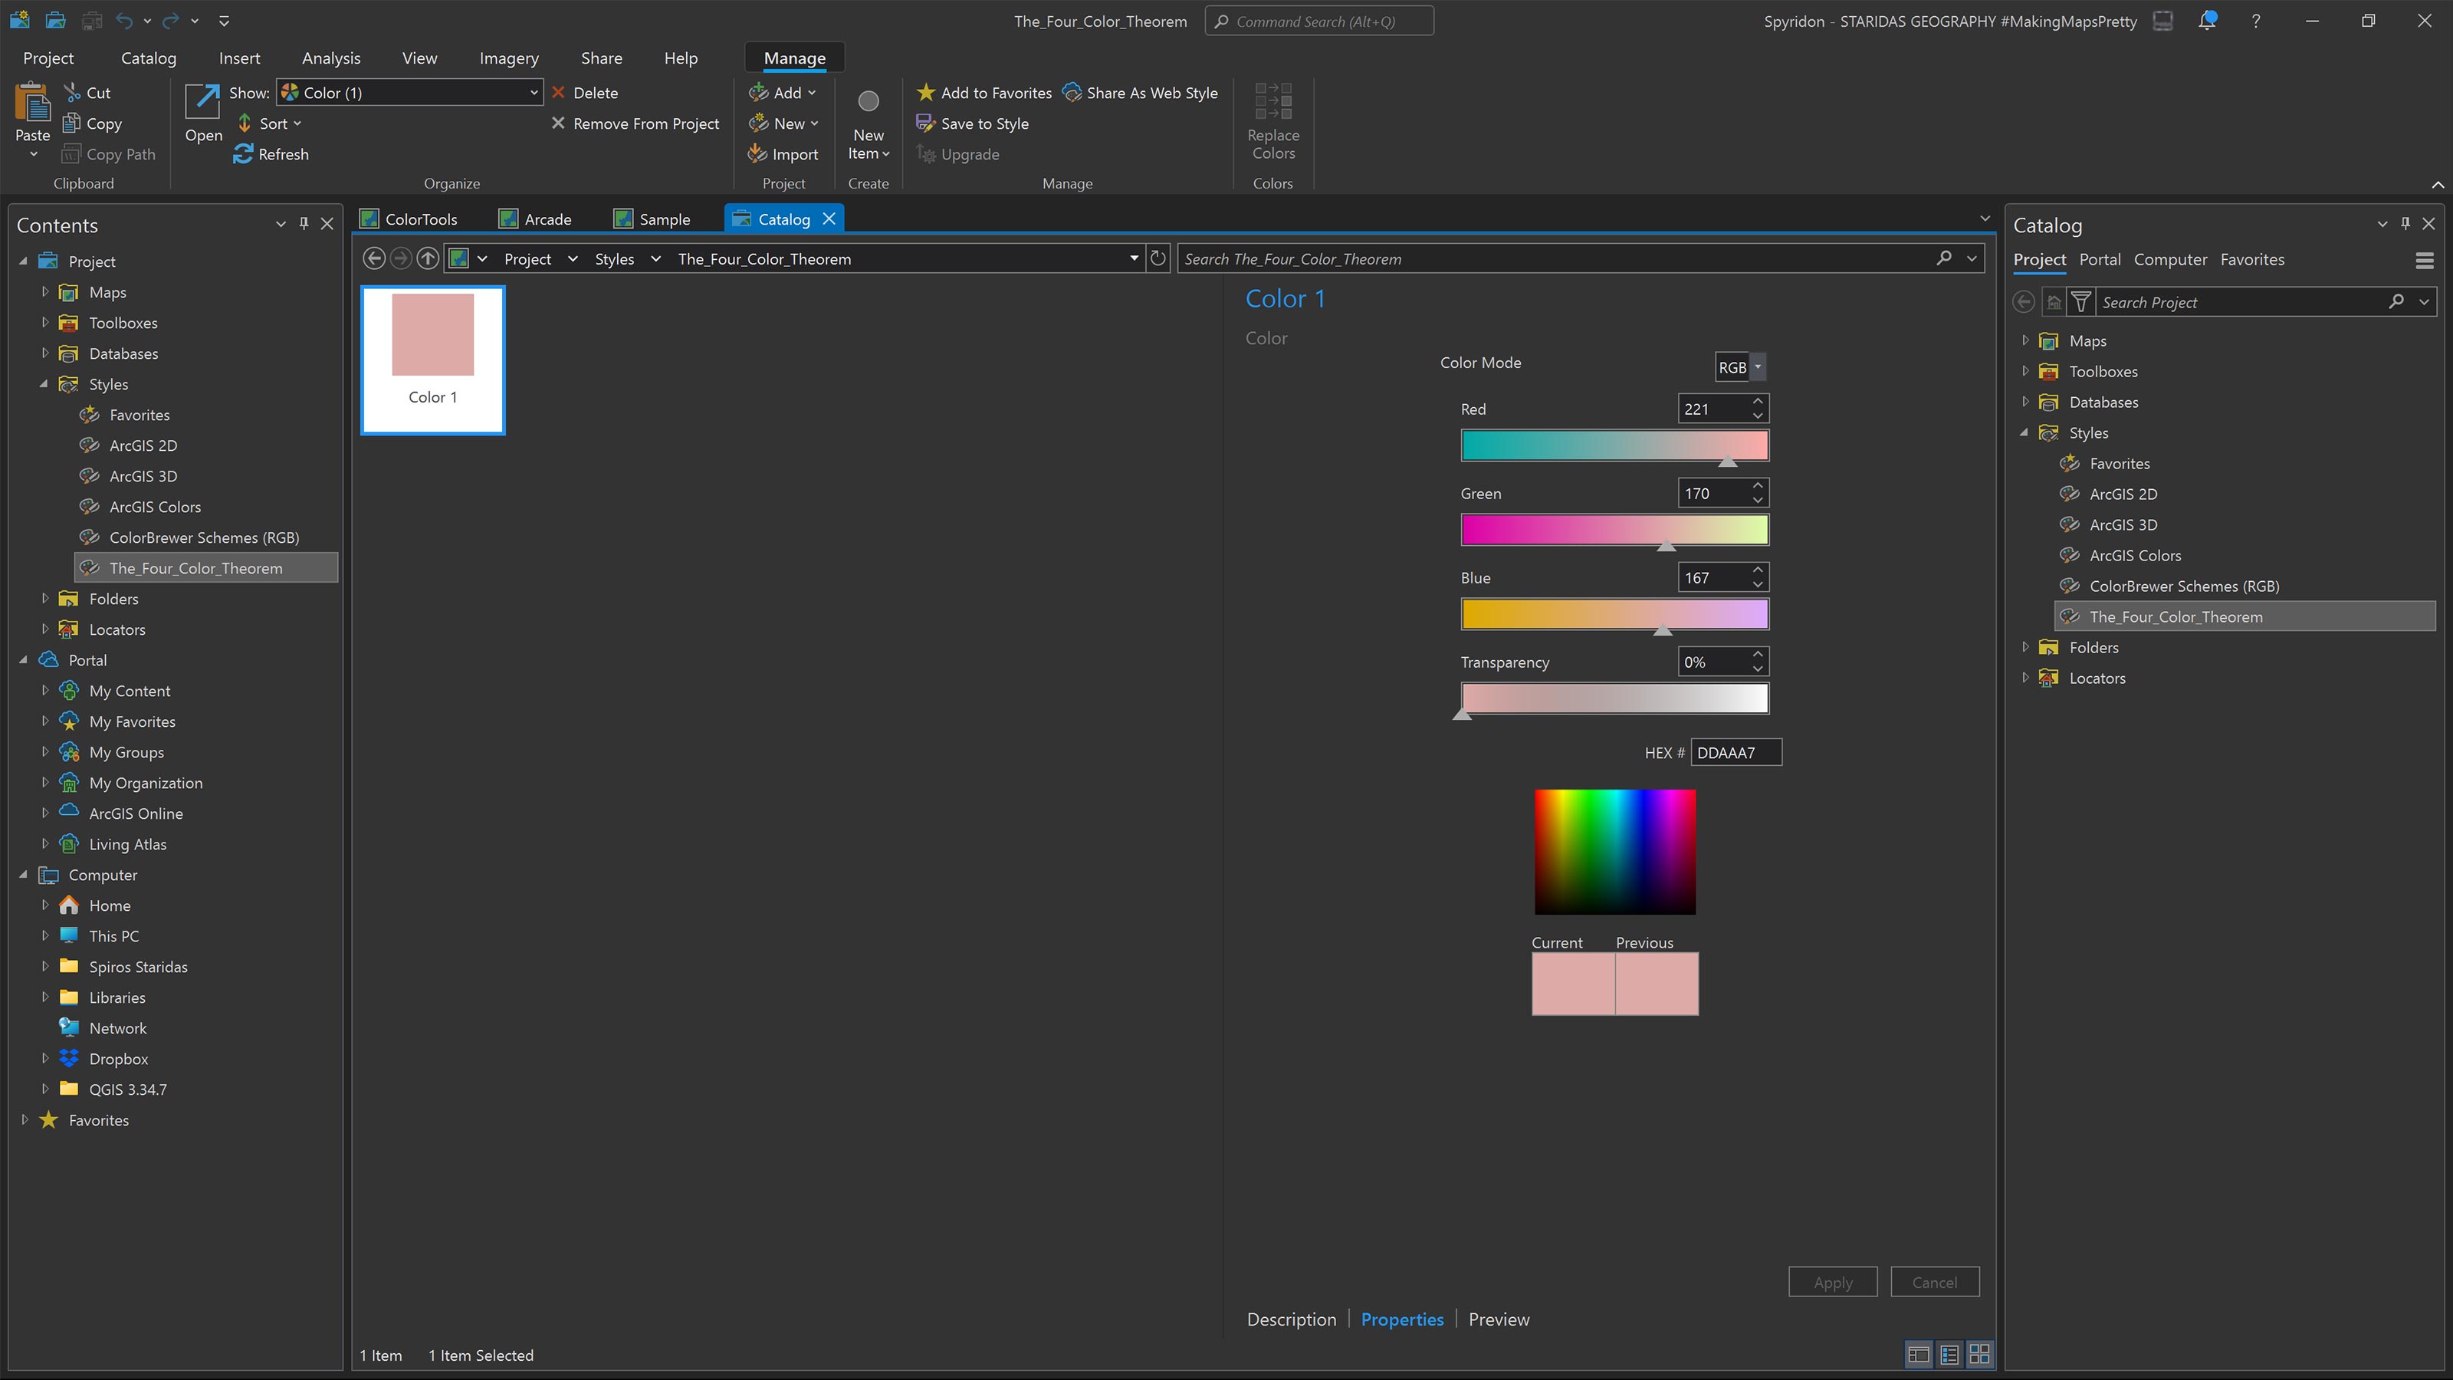Refresh the style items list
This screenshot has width=2453, height=1380.
271,154
